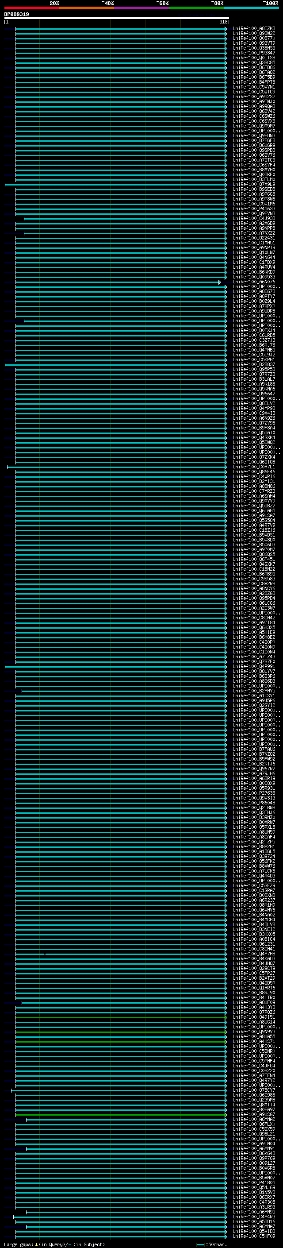Open hit UniRef100_B2B837
The height and width of the screenshot is (1248, 283).
tap(254, 364)
